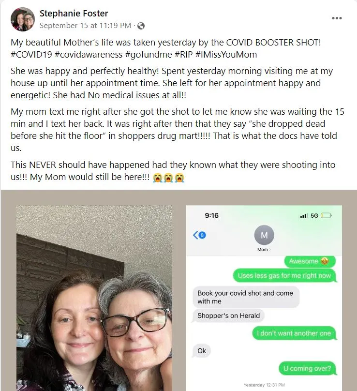Open the #RIP hashtag
Screen dimensions: 357x391
[x=183, y=54]
